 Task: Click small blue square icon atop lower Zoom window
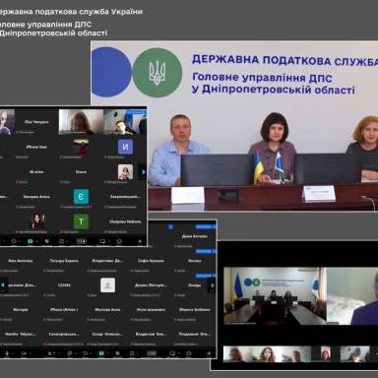click(170, 226)
